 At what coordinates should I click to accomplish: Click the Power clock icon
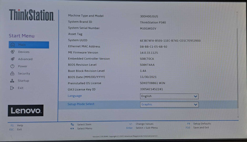coord(12,66)
